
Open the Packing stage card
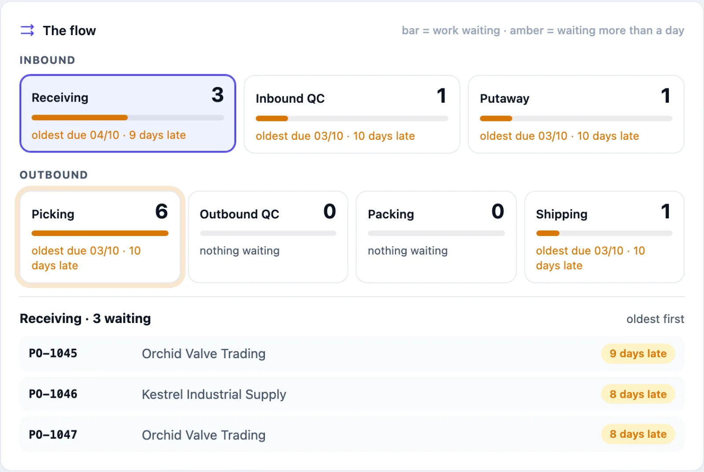(436, 237)
